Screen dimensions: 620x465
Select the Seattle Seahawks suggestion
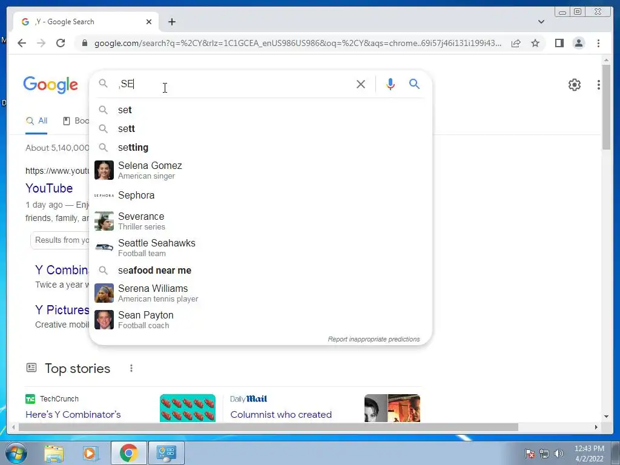click(x=260, y=248)
